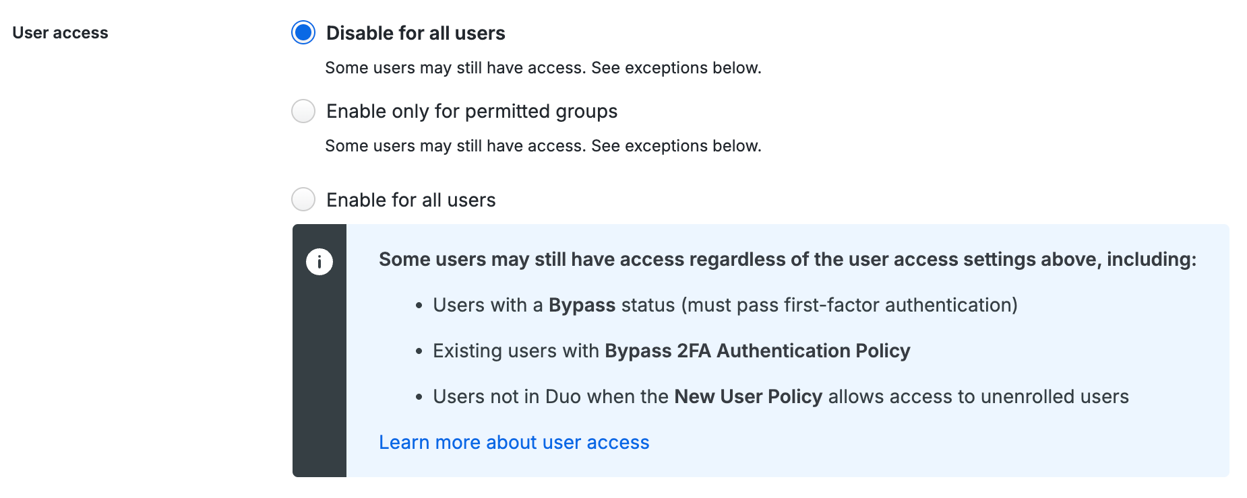Screen dimensions: 1247x498
Task: Select the "Disable for all users" radio button
Action: click(x=303, y=32)
